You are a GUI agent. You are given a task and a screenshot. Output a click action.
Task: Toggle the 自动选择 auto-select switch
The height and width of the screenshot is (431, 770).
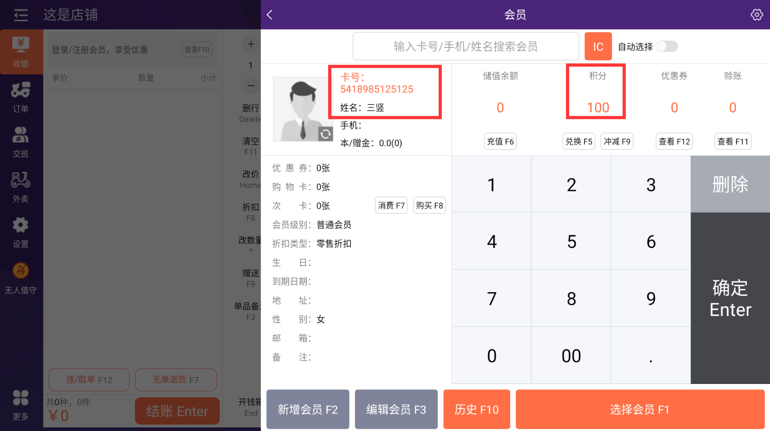pos(666,47)
